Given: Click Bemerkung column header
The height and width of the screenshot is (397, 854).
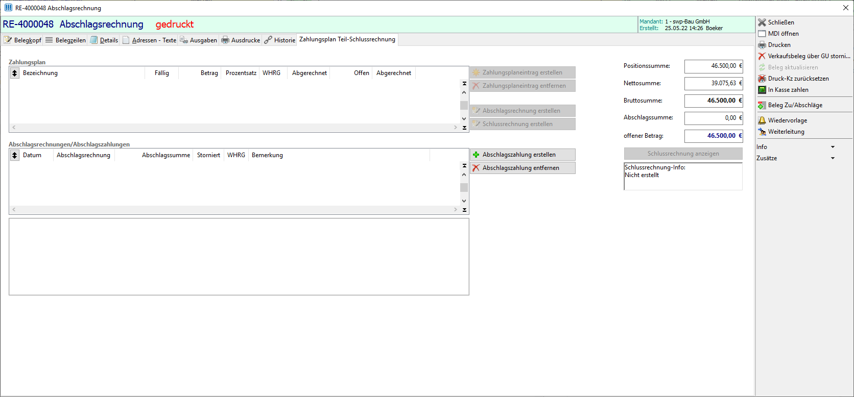Looking at the screenshot, I should point(339,155).
